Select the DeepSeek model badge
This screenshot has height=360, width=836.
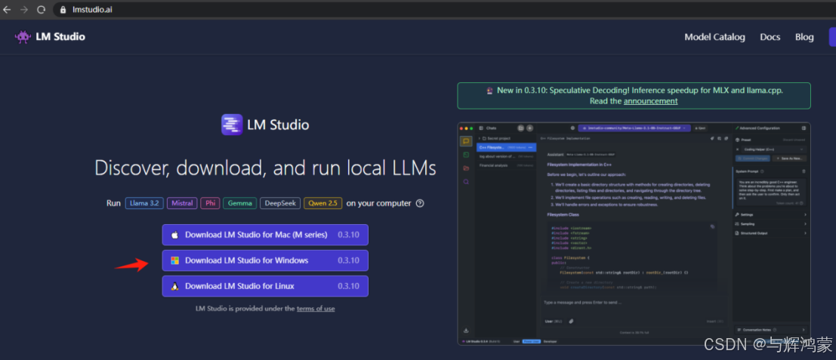coord(280,203)
